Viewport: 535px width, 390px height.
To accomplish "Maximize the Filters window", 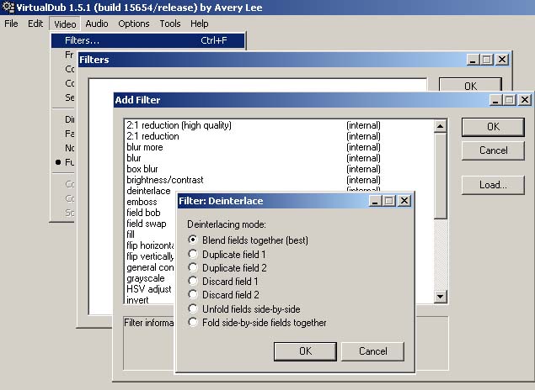I will (486, 60).
